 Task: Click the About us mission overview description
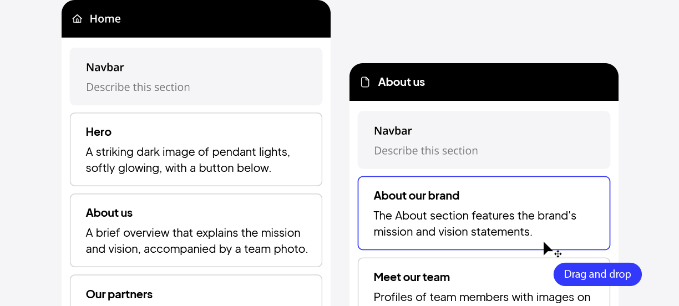[197, 241]
